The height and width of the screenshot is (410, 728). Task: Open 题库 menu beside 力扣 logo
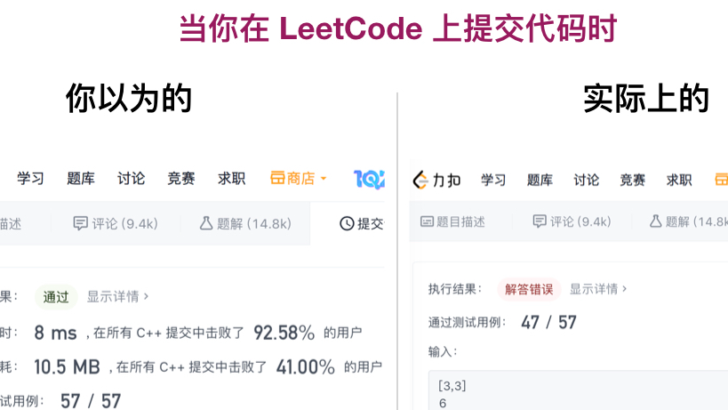540,181
